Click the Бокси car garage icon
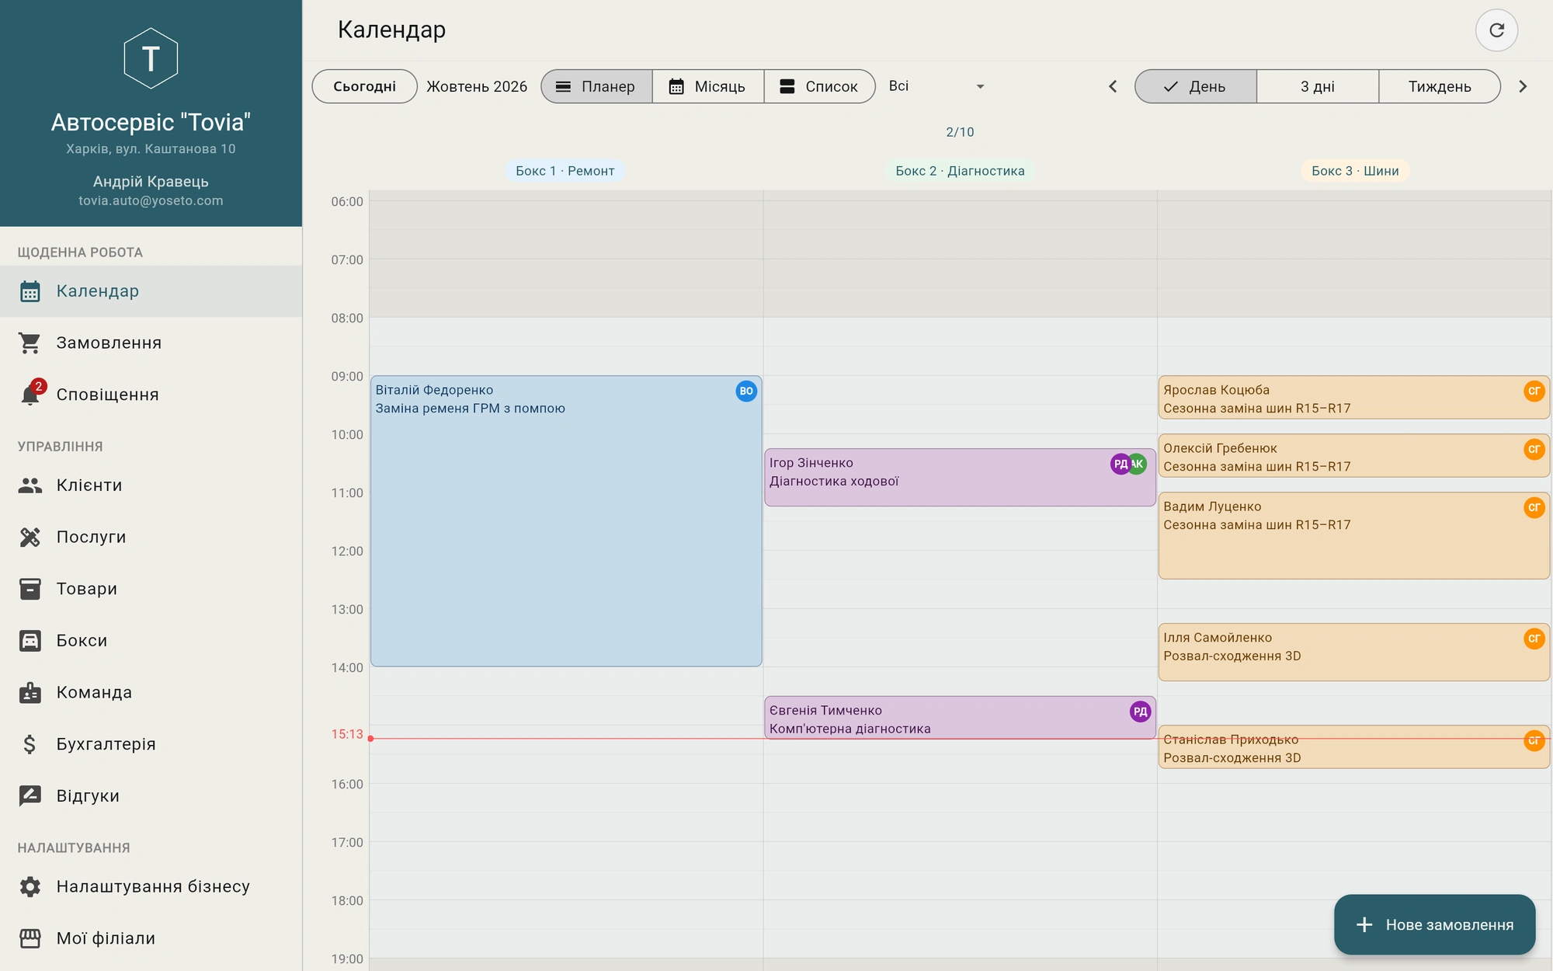The image size is (1553, 971). [30, 641]
